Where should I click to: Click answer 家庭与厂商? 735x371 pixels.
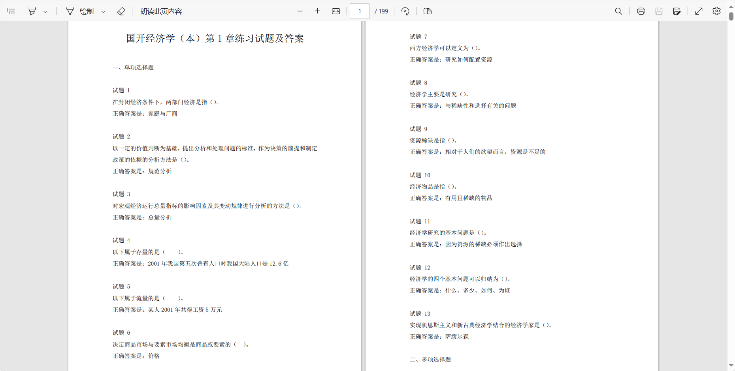(163, 114)
